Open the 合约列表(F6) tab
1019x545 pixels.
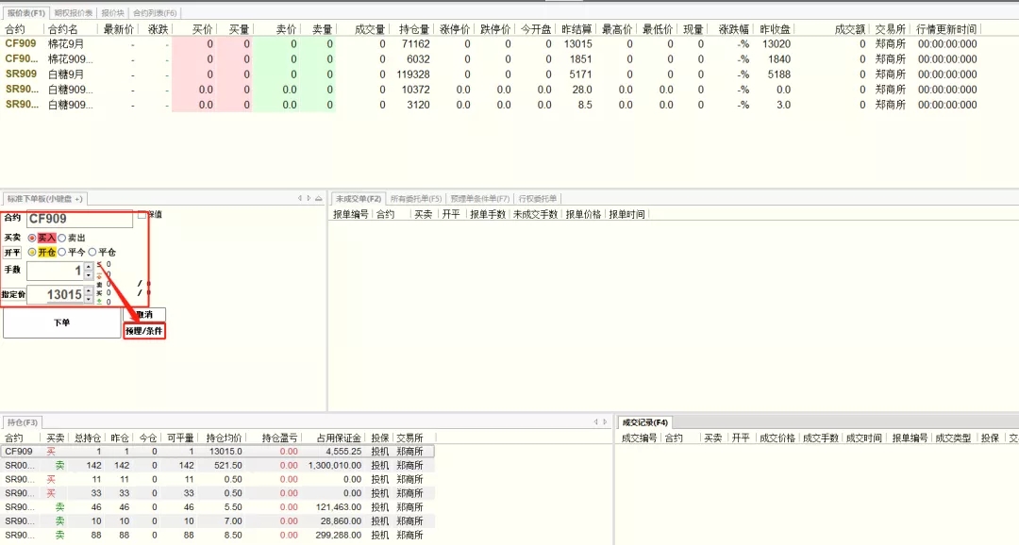coord(154,13)
